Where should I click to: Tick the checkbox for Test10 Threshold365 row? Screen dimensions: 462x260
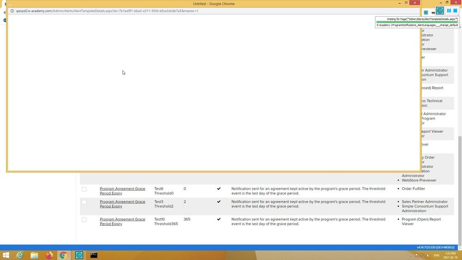[84, 220]
